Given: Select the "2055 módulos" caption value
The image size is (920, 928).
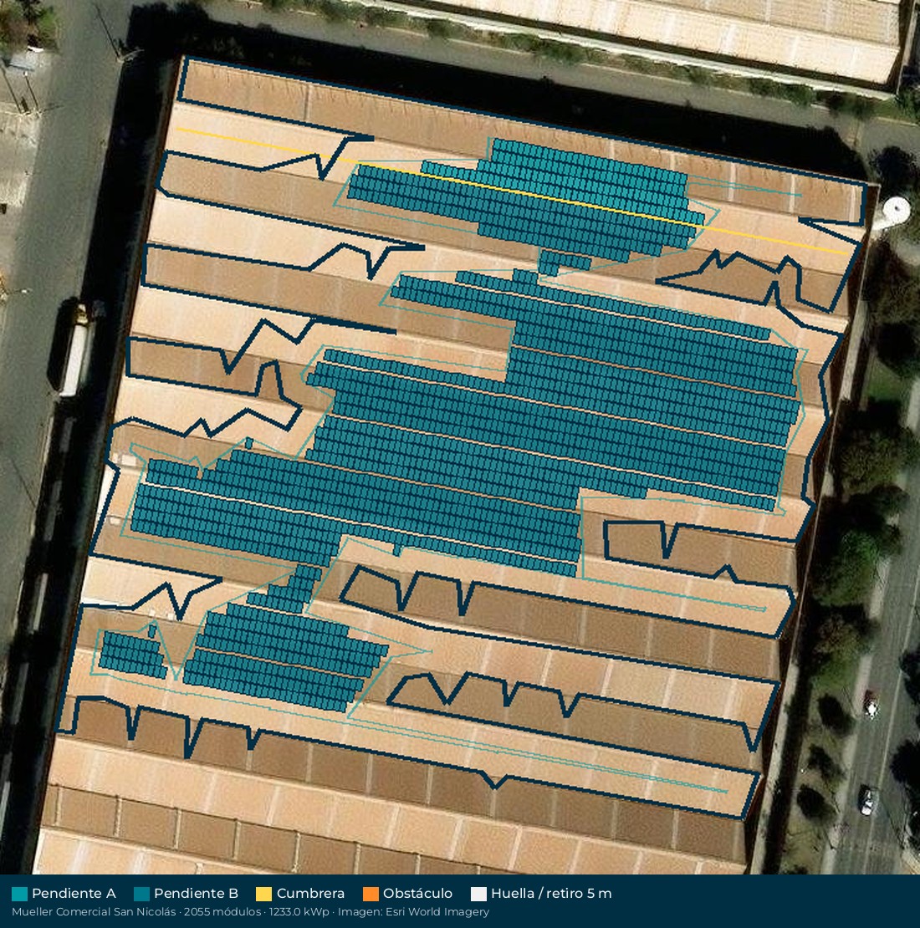Looking at the screenshot, I should pyautogui.click(x=222, y=912).
